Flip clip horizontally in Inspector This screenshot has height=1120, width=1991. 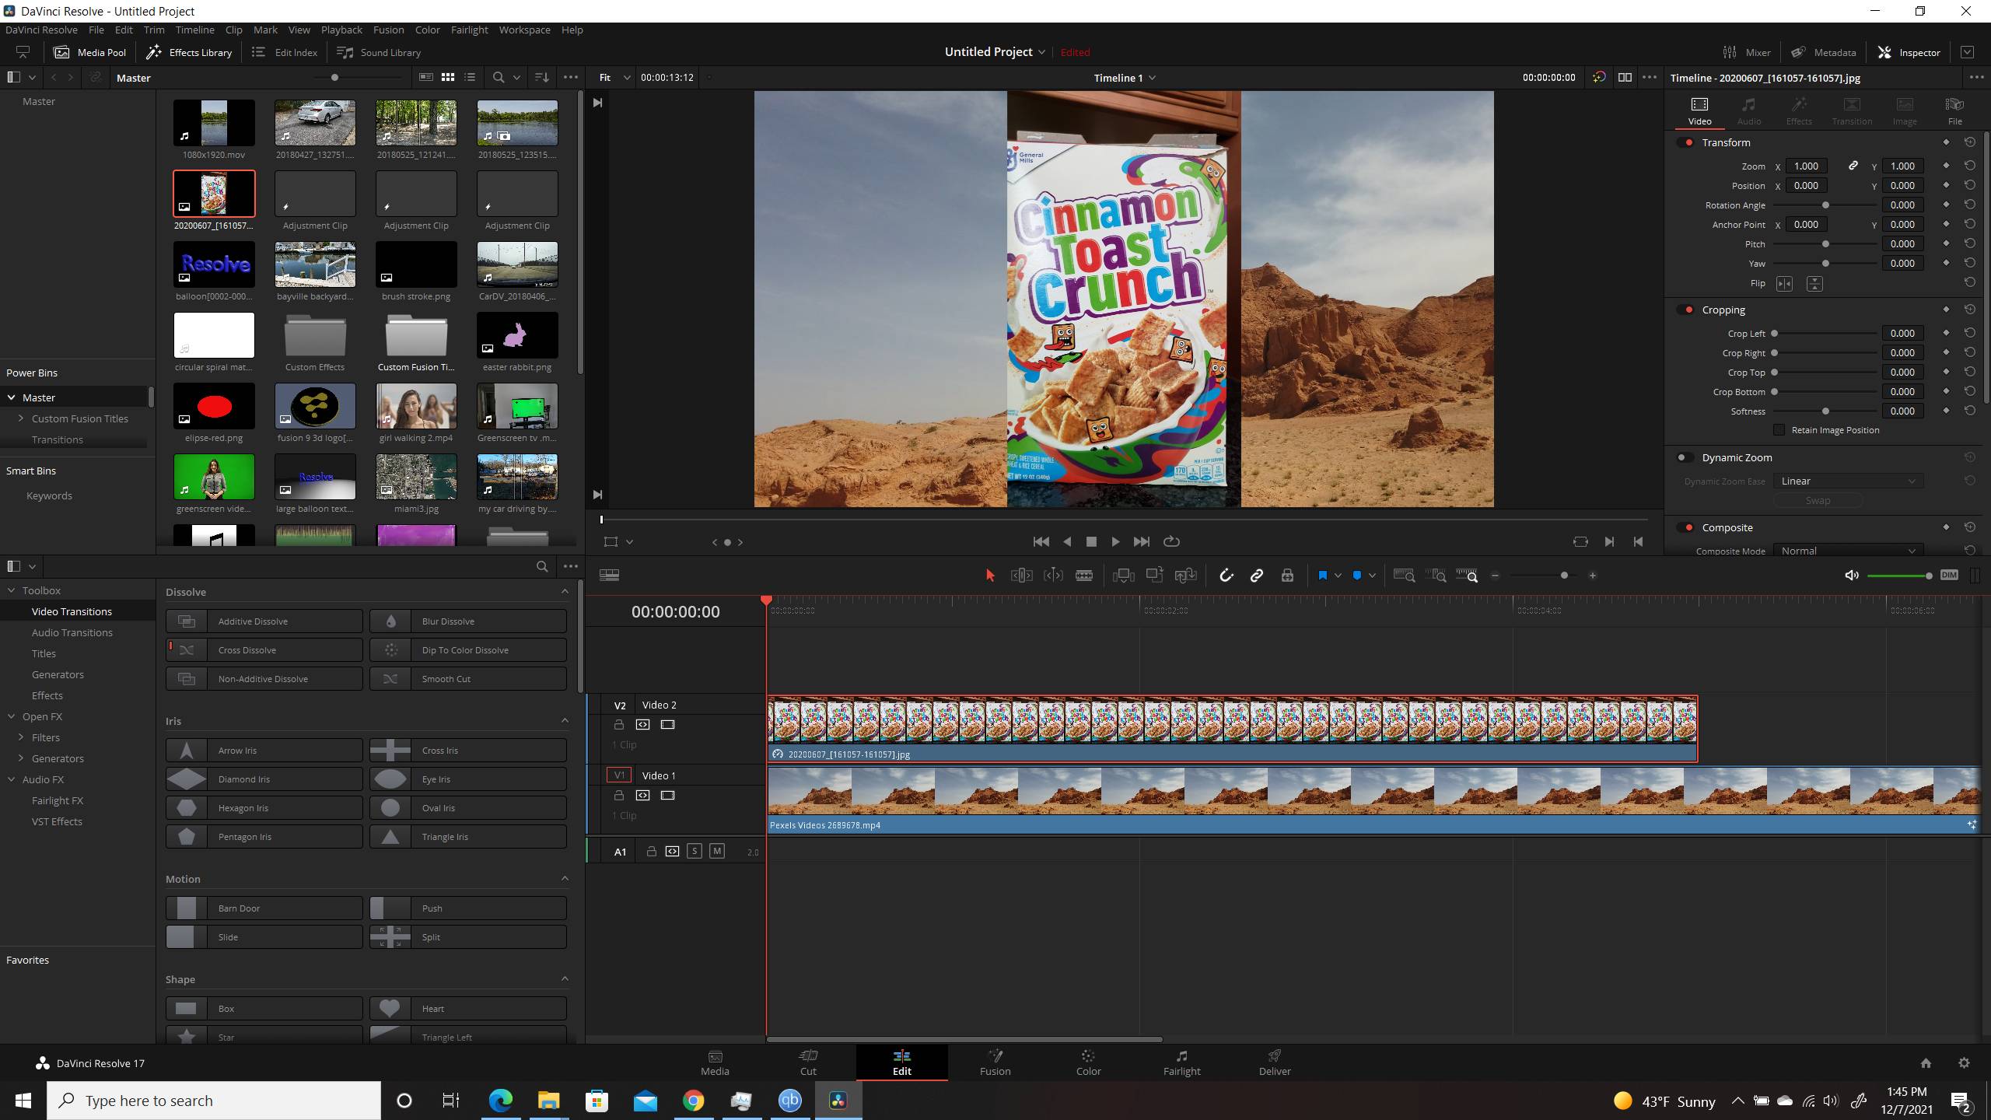point(1784,284)
